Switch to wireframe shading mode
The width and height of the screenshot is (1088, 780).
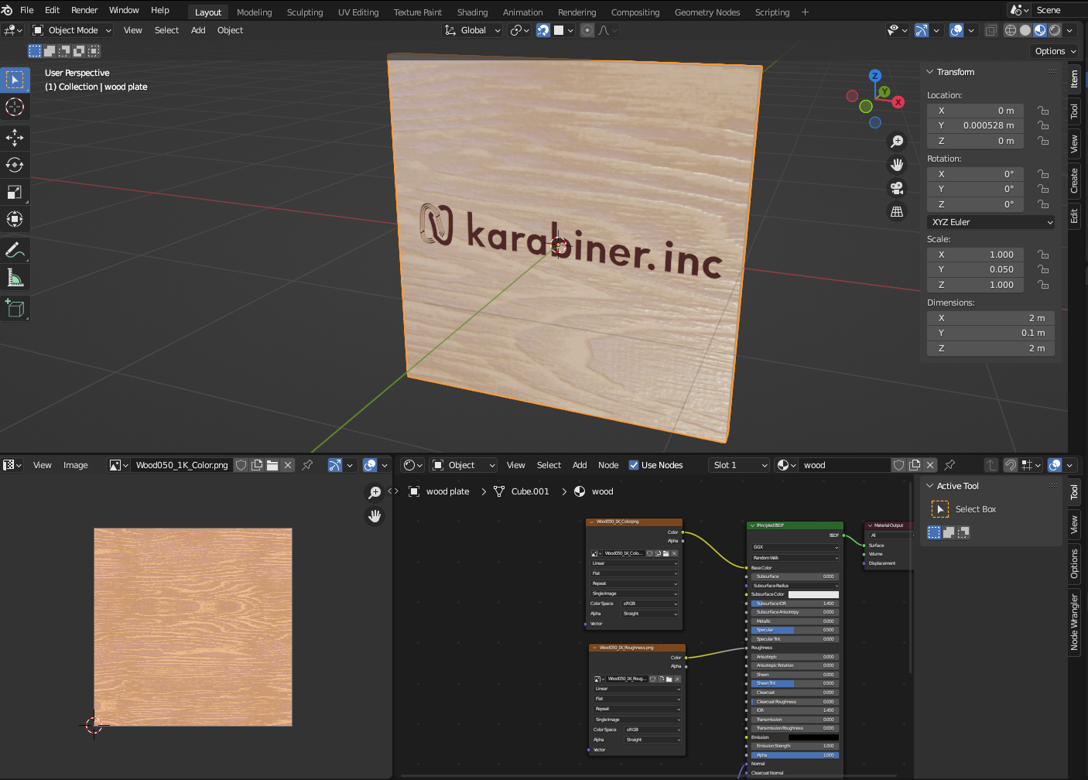click(x=1011, y=30)
